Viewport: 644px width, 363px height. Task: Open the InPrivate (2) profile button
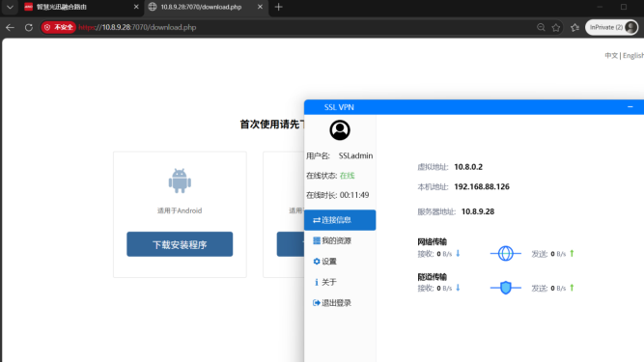click(611, 27)
